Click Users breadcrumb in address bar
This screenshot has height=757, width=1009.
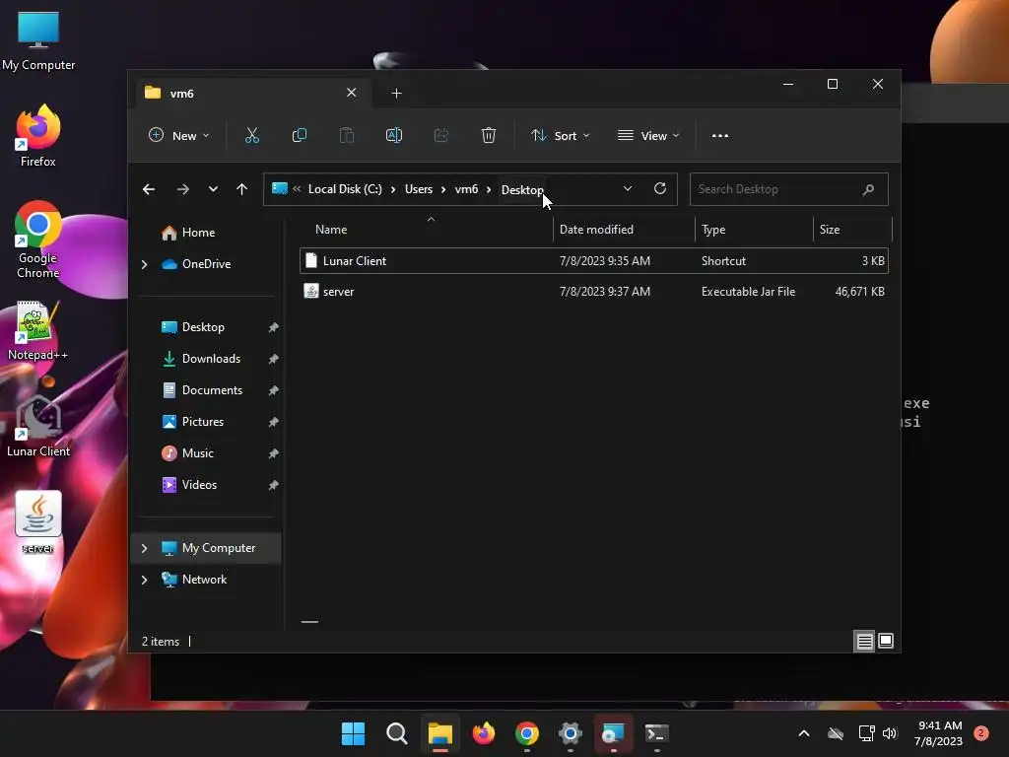click(418, 188)
